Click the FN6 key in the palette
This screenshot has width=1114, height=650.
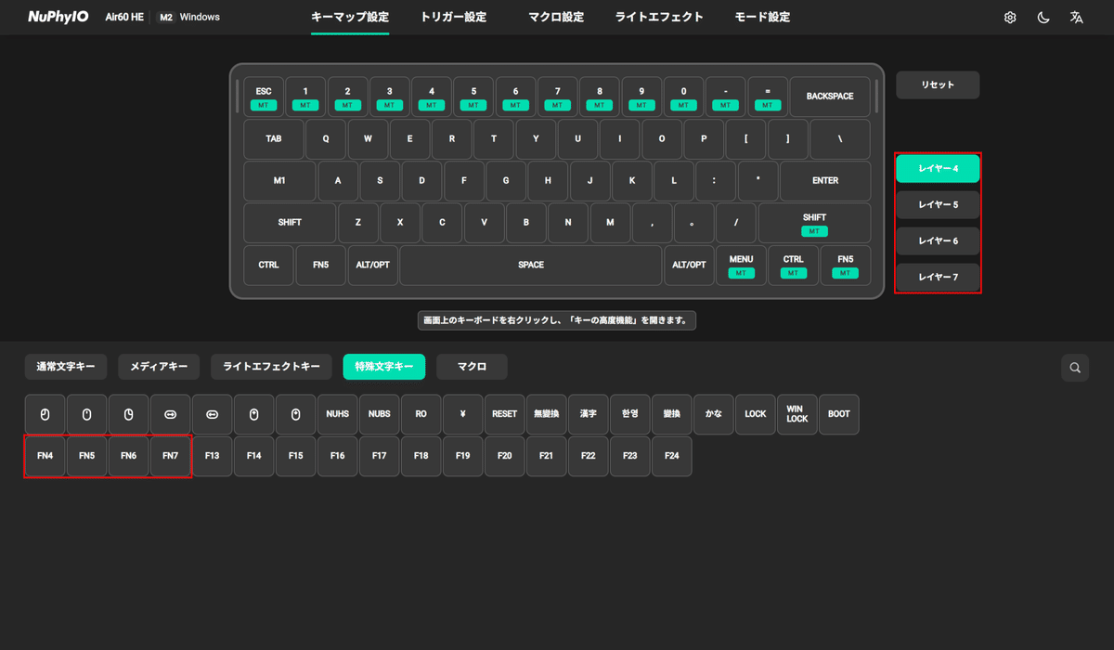pyautogui.click(x=128, y=457)
